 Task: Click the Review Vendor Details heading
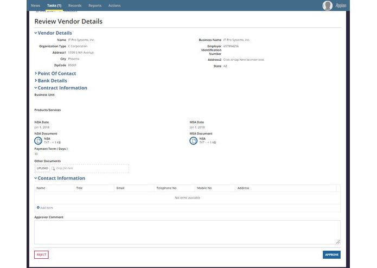[x=68, y=21]
